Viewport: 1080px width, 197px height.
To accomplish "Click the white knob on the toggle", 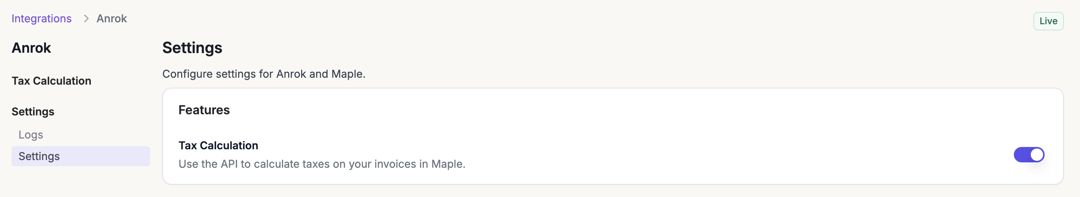I will click(x=1037, y=155).
